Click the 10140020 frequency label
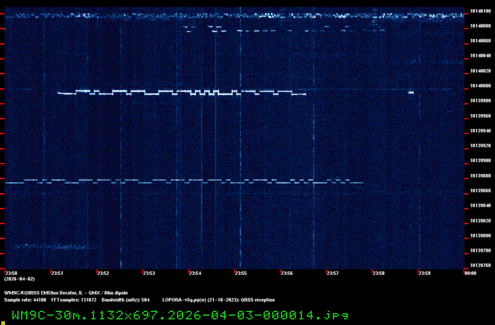 (480, 71)
